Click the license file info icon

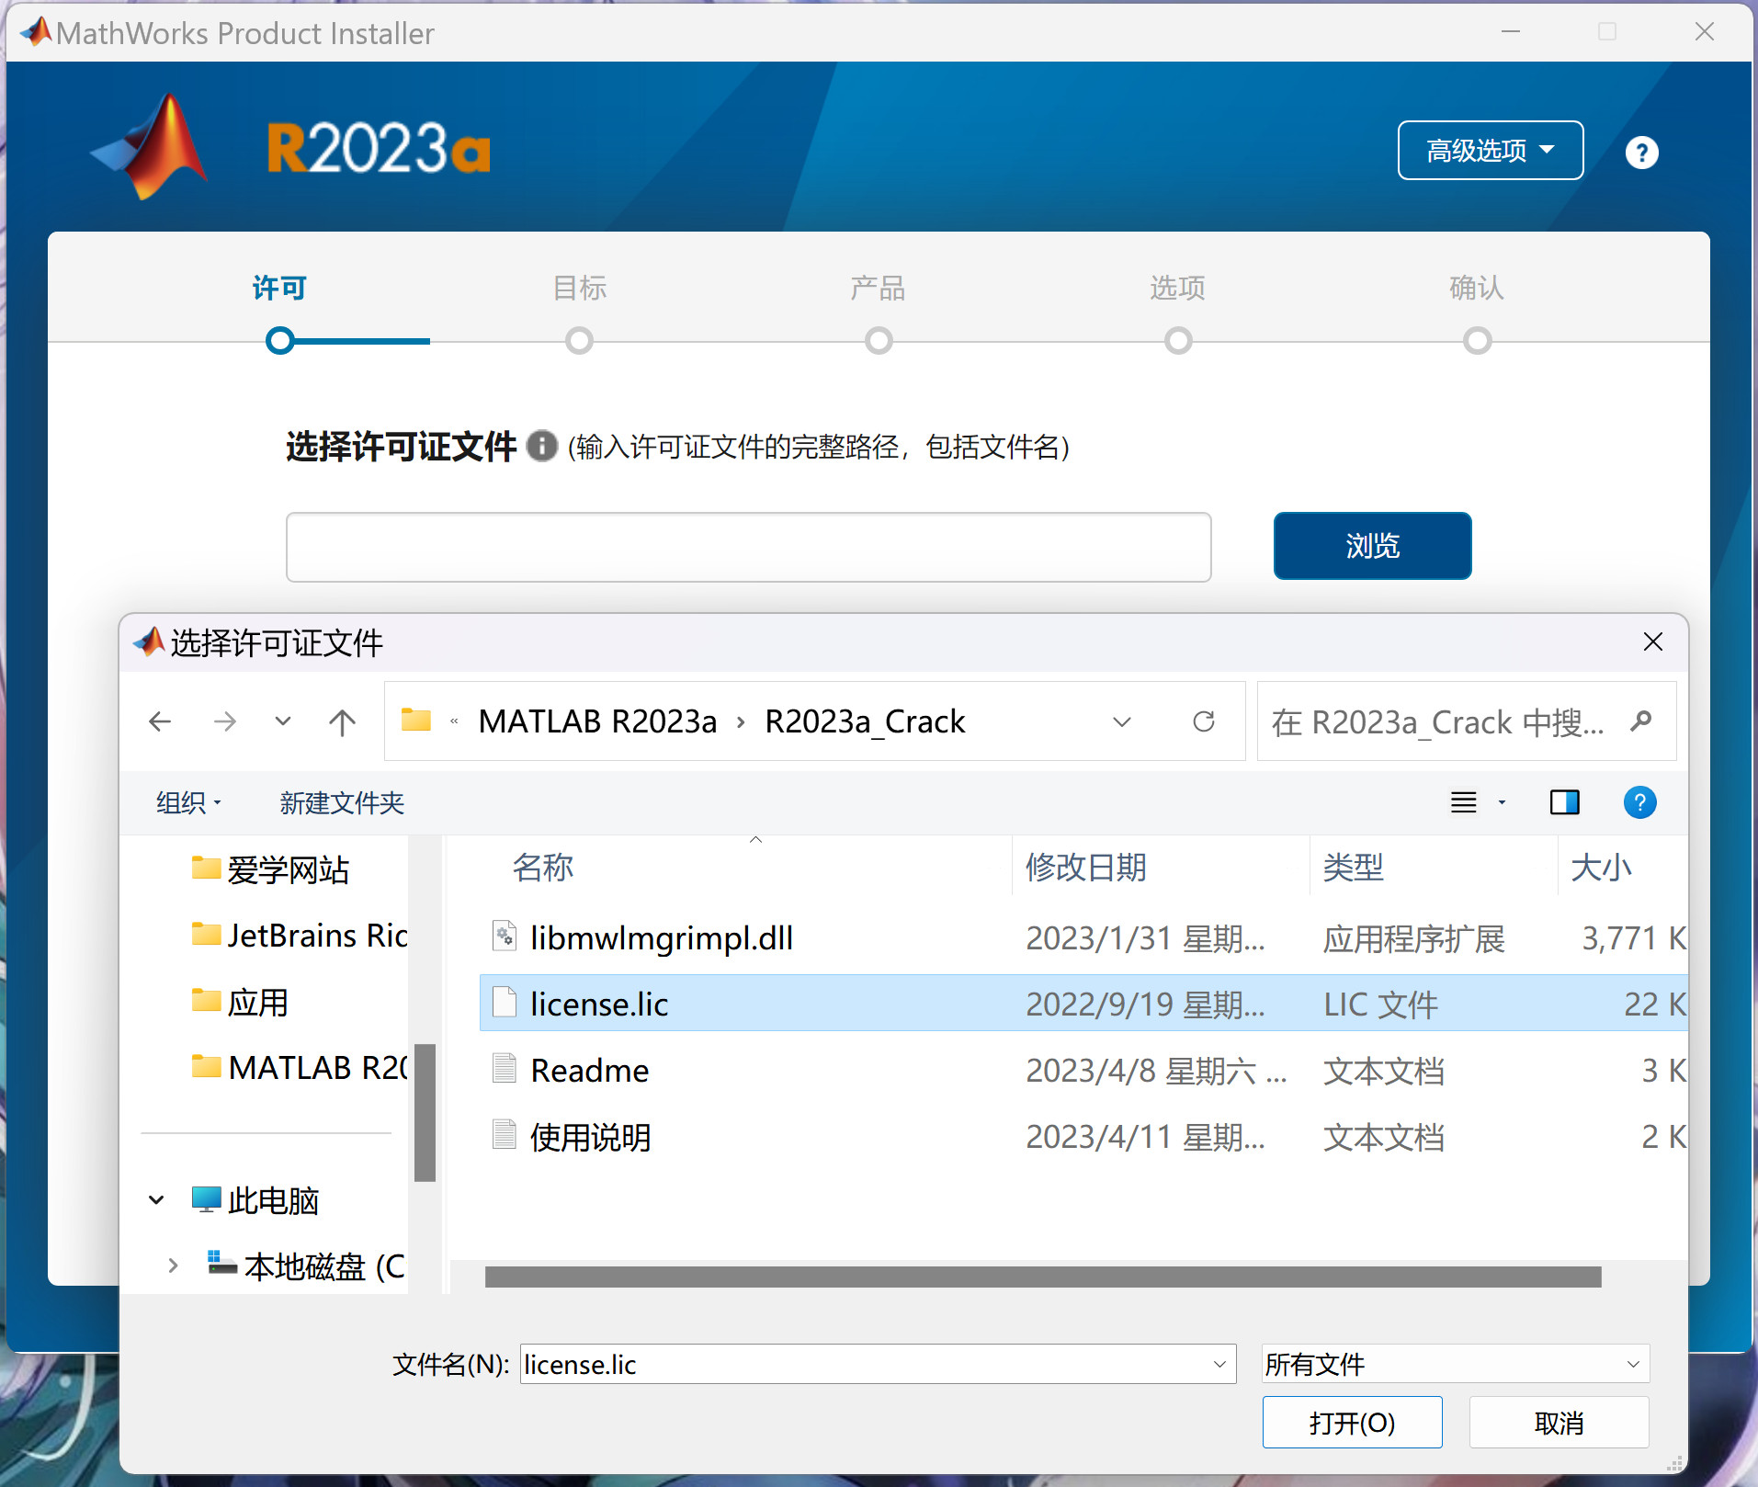(x=541, y=447)
